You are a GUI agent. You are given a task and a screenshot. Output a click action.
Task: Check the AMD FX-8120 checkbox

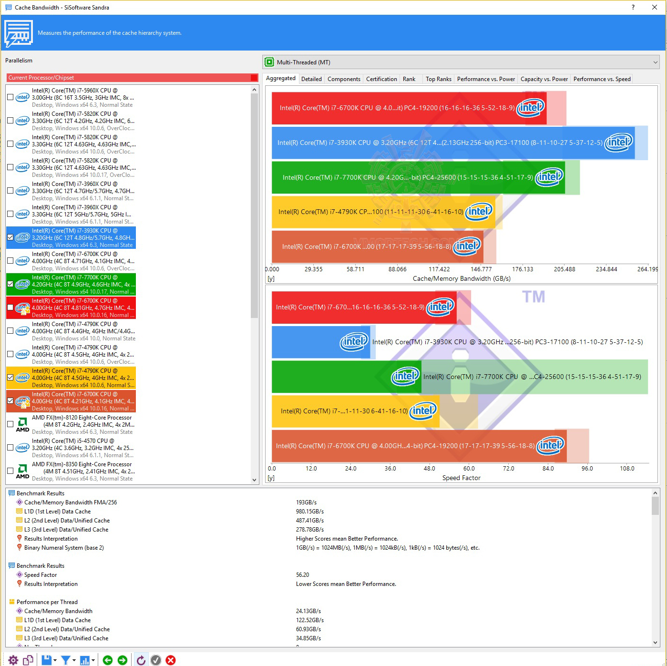(x=10, y=424)
